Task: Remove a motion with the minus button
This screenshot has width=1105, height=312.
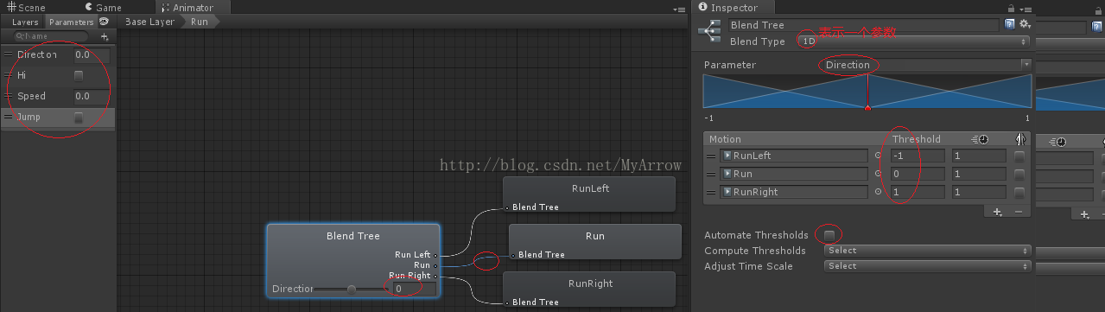Action: 1018,211
